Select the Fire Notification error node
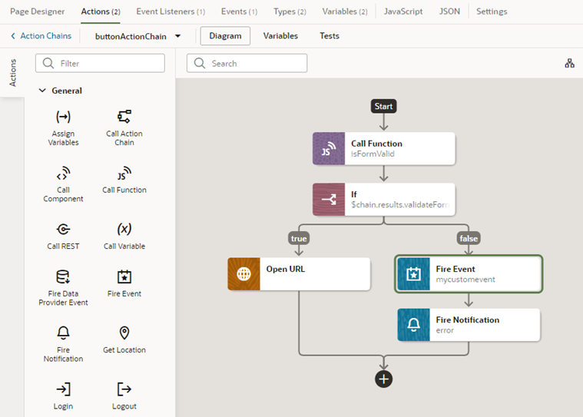Viewport: 583px width, 417px height. point(469,325)
